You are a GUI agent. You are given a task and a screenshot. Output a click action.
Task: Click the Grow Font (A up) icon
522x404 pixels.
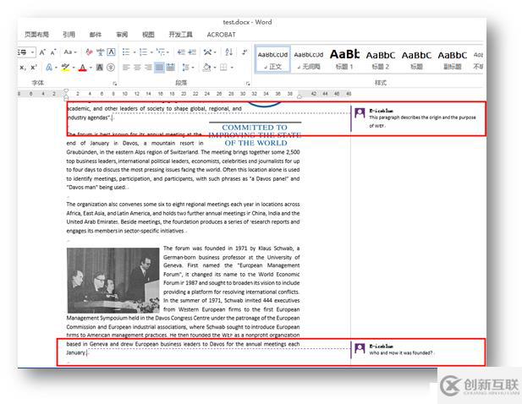[x=42, y=52]
